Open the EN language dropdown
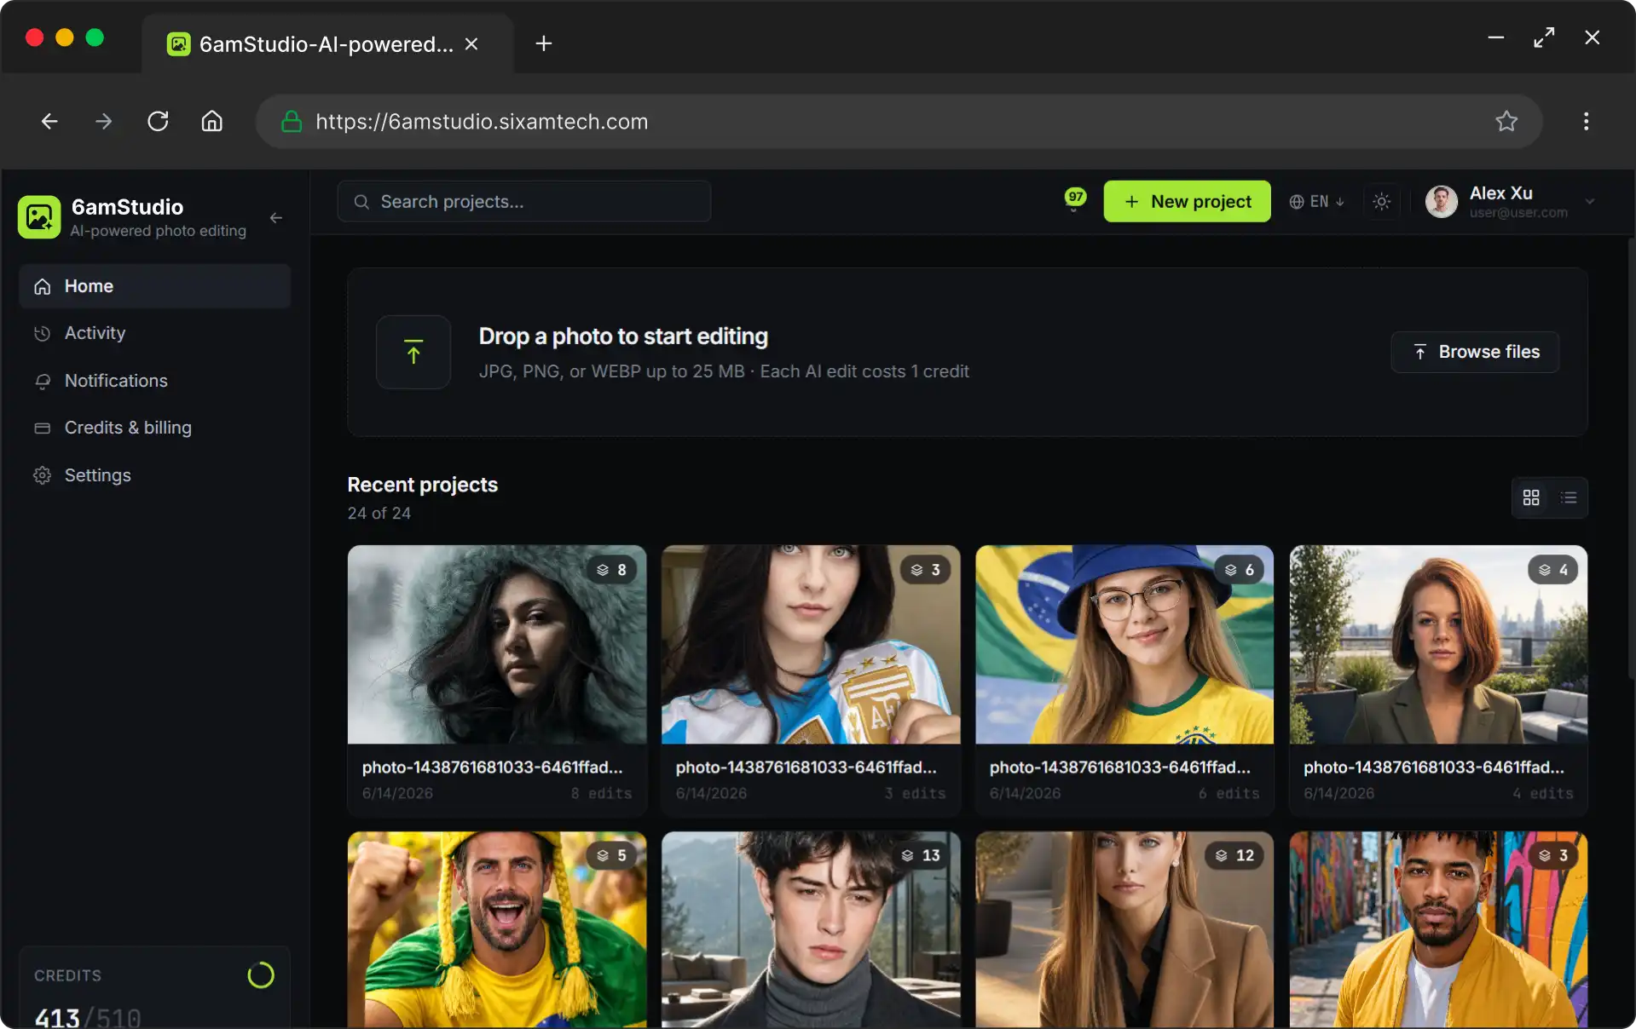 (1316, 202)
